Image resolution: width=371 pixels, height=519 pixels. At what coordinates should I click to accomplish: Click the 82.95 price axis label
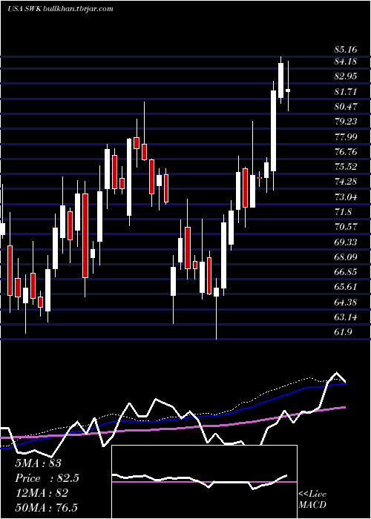coord(346,76)
